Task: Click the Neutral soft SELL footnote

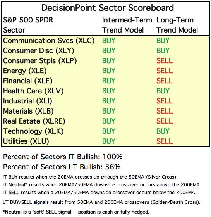Action: (x=76, y=212)
